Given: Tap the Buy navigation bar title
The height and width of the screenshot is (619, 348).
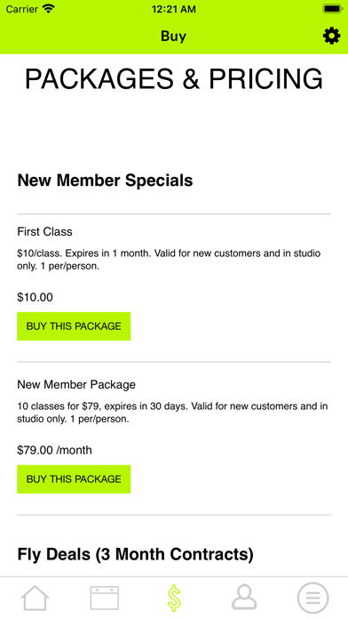Looking at the screenshot, I should pos(173,36).
